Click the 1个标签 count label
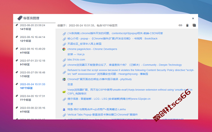Viewport: 212px width, 132px height. [25, 76]
